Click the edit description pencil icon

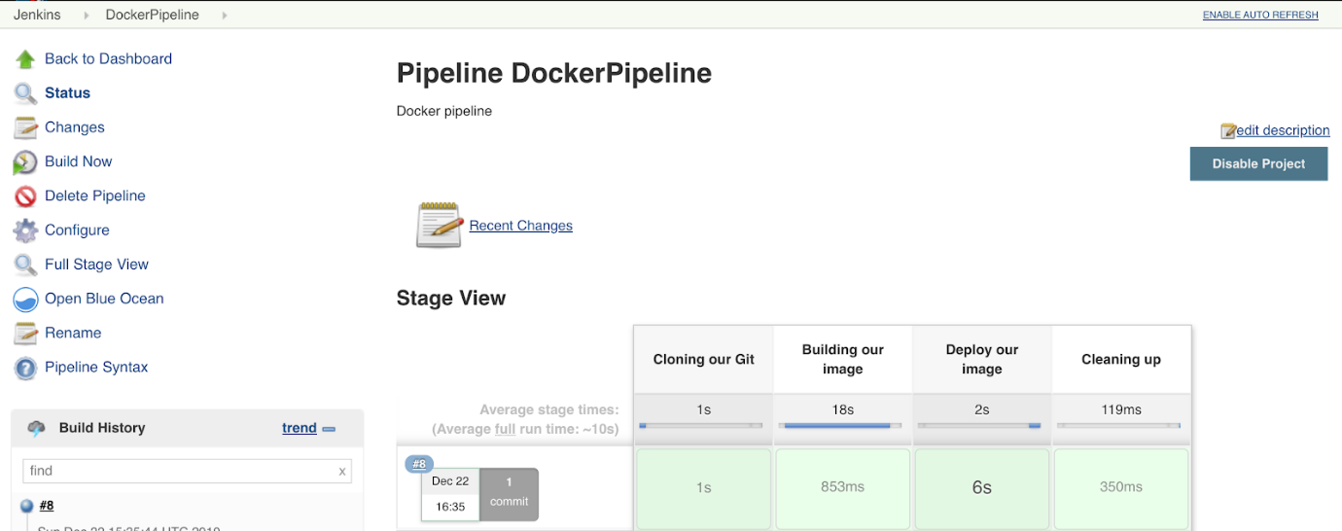click(x=1228, y=131)
